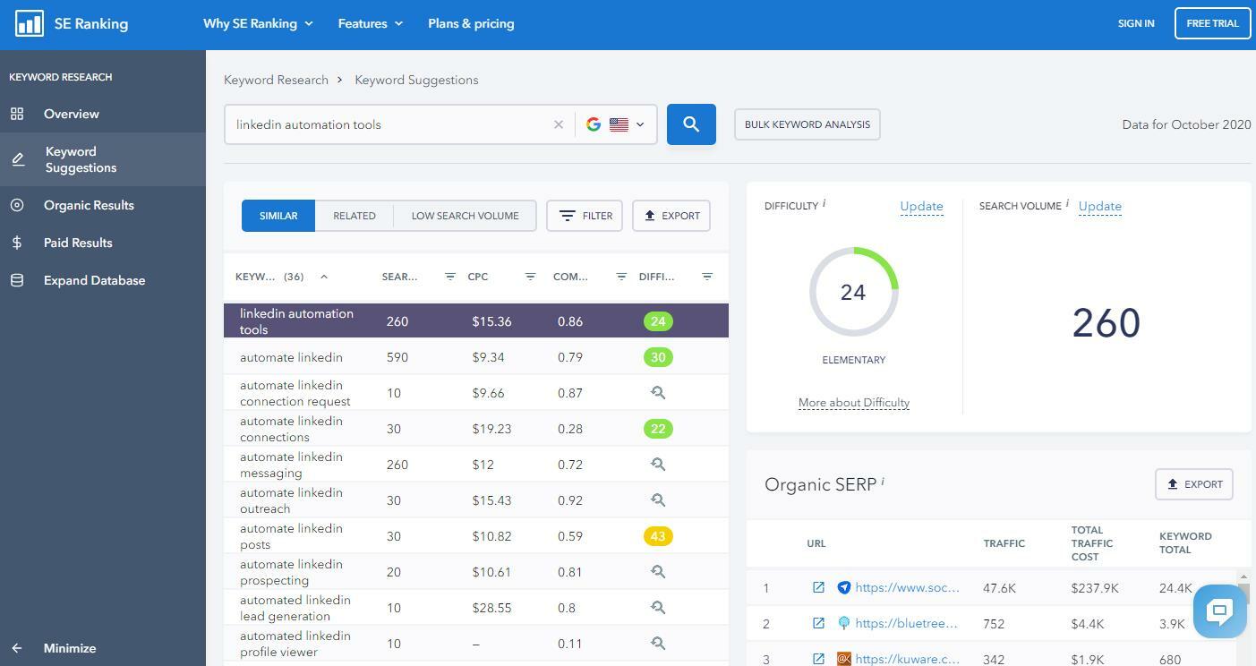Screen dimensions: 1256x666
Task: Click the blue magnifier search button
Action: point(691,124)
